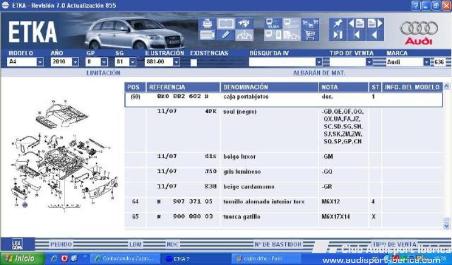The image size is (452, 265).
Task: Click the Audi rings logo
Action: [419, 28]
